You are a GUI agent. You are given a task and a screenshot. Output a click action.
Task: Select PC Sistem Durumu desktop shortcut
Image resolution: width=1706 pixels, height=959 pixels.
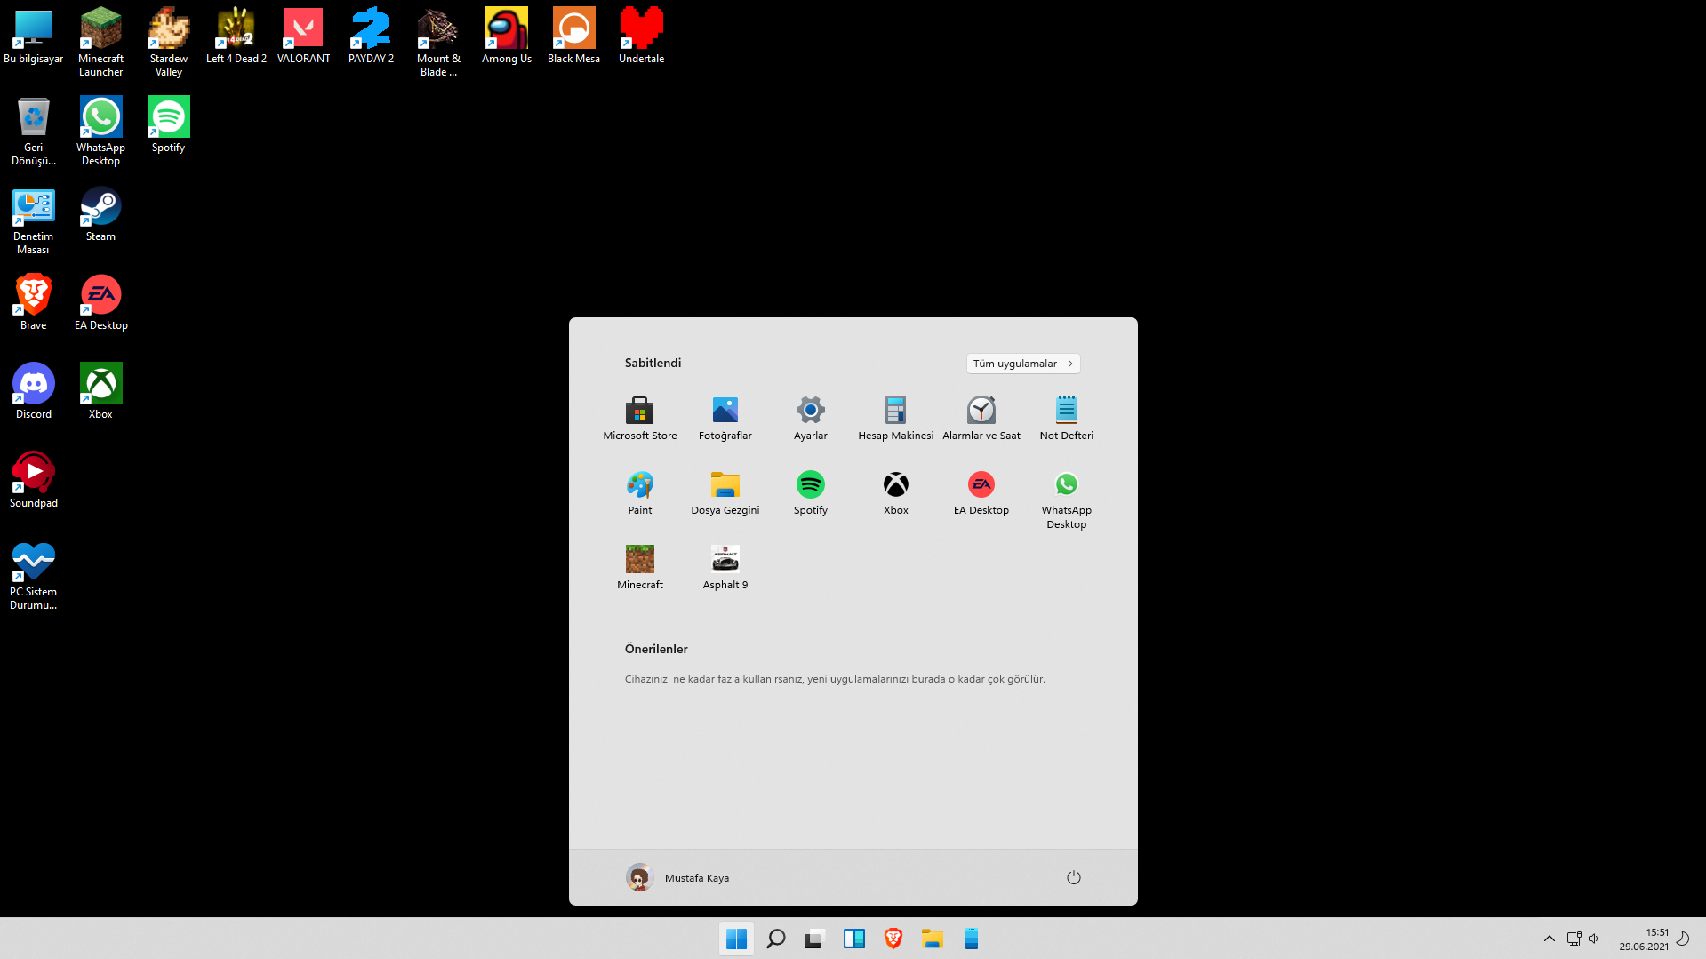(x=34, y=576)
